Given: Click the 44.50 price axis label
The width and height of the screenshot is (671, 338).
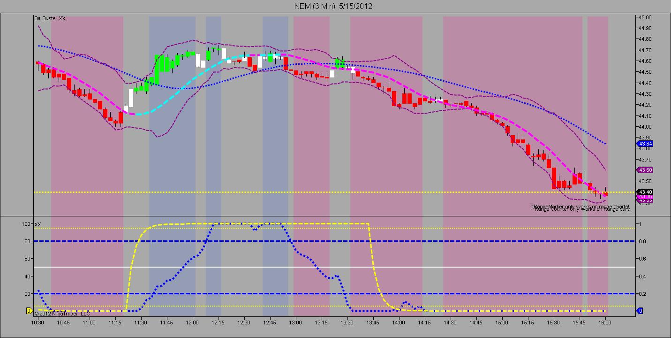Looking at the screenshot, I should (644, 72).
